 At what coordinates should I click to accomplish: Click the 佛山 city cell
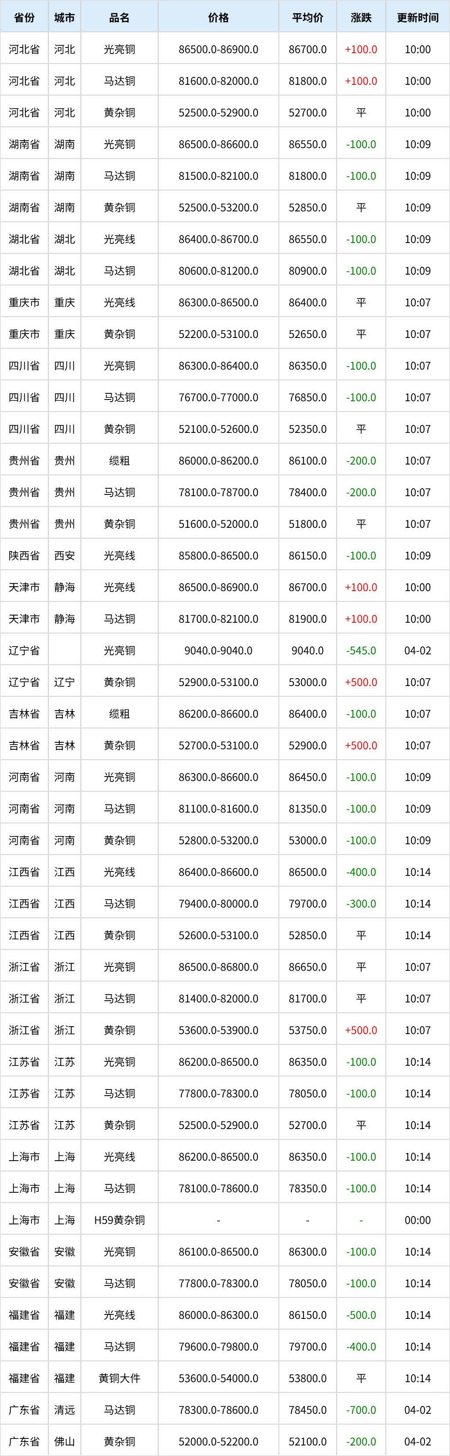coord(65,1442)
